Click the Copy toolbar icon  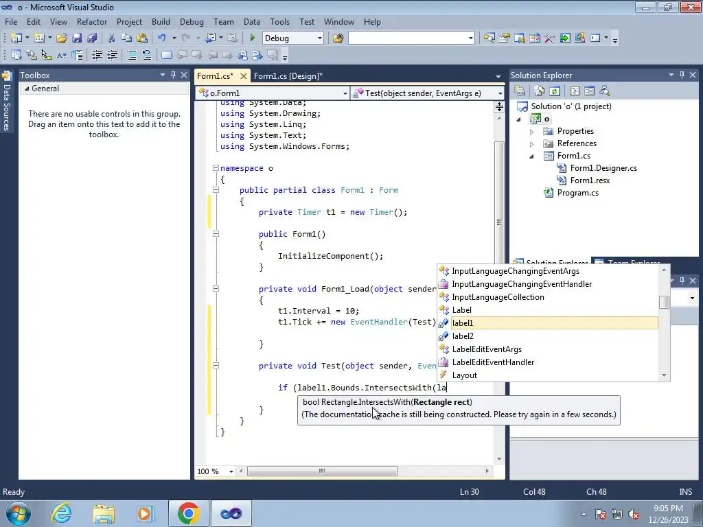tap(127, 38)
